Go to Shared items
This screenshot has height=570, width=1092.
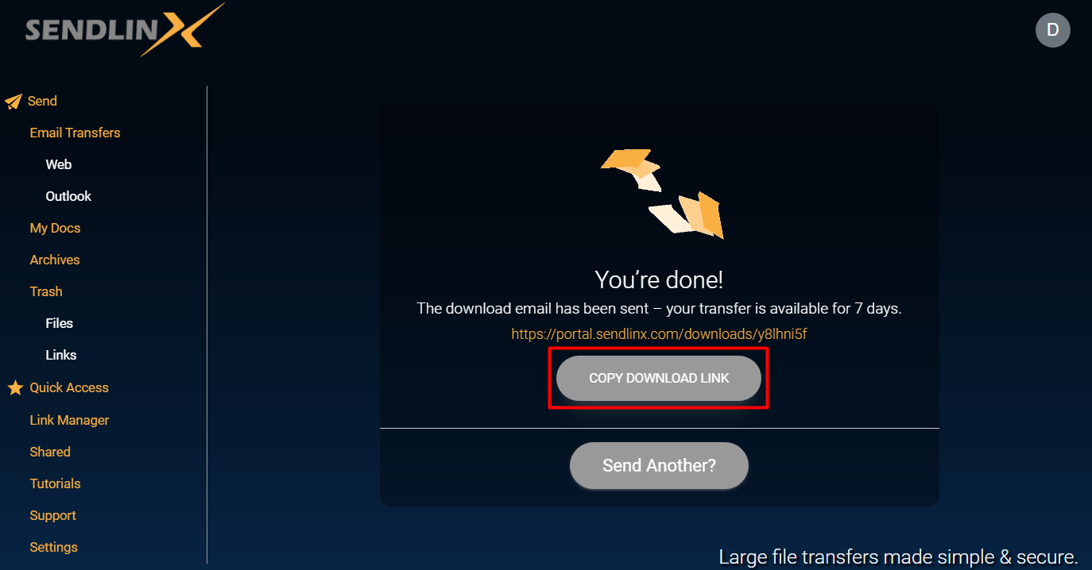(x=50, y=452)
